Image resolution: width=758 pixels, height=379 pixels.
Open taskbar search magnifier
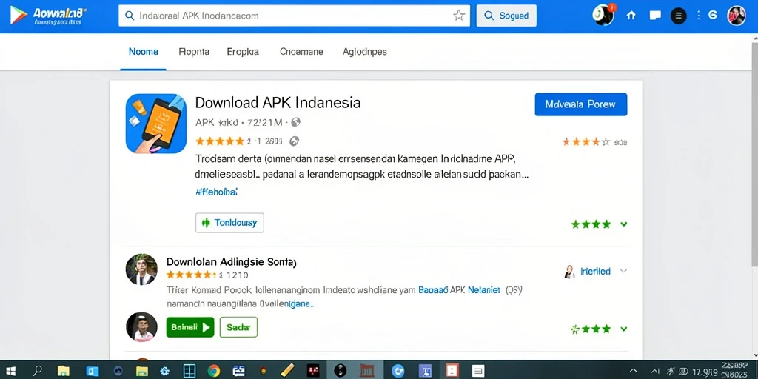click(x=37, y=371)
